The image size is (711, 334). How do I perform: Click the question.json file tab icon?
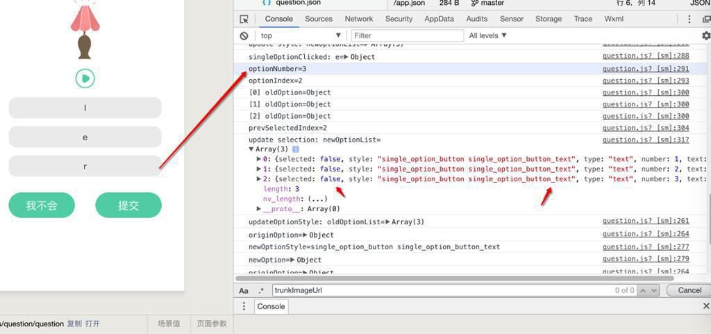click(x=267, y=2)
